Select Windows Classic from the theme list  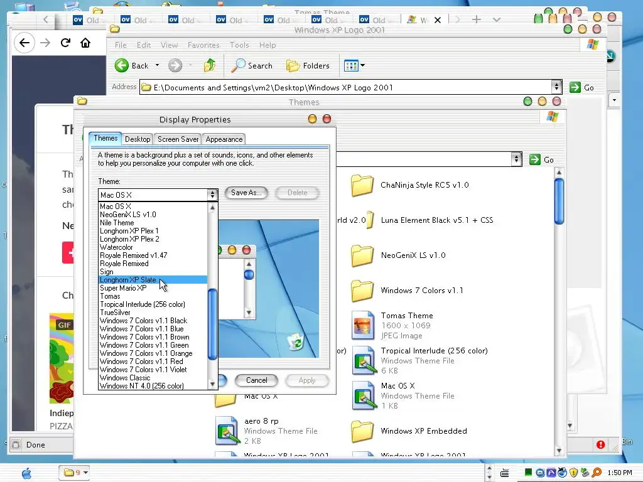point(153,378)
